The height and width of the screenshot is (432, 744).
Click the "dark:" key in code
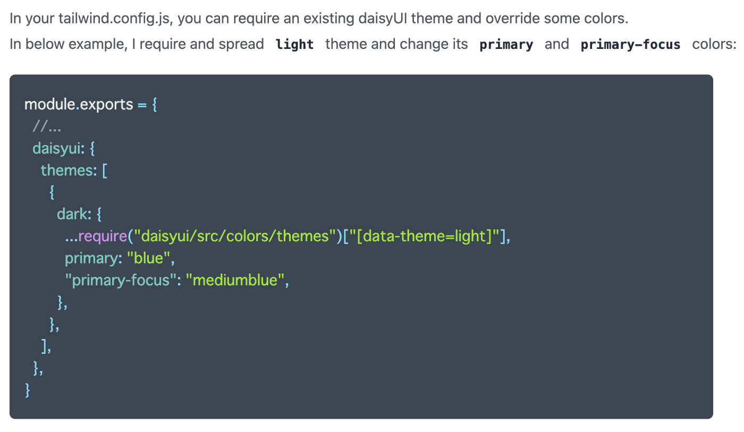click(75, 214)
